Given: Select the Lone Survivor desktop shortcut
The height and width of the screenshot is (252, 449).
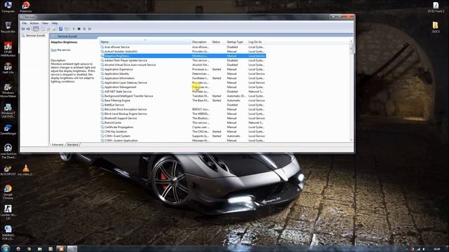Looking at the screenshot, I should point(8,151).
